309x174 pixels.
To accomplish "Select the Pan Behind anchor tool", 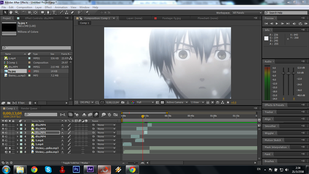I will [36, 12].
